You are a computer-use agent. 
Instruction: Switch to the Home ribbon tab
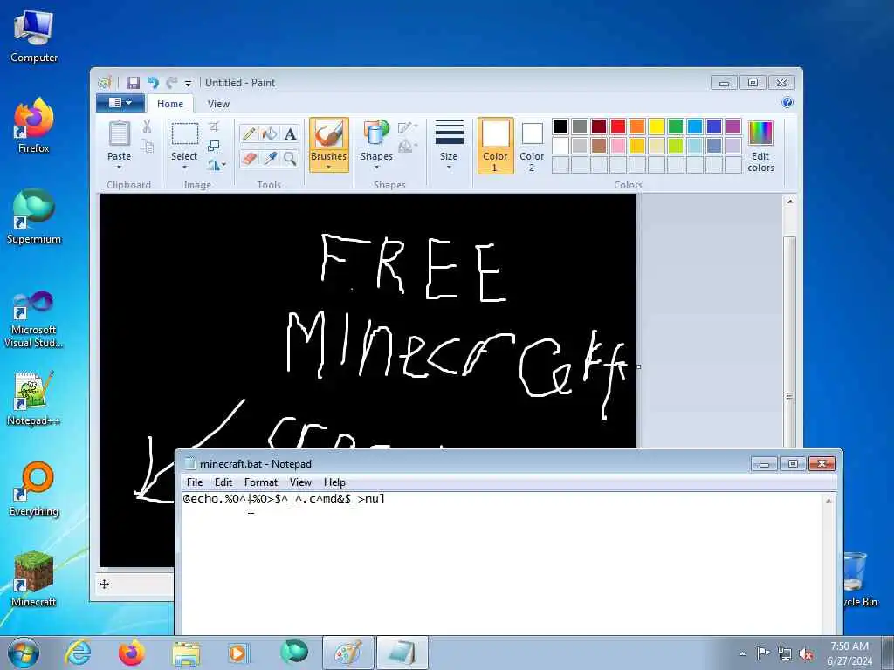tap(170, 104)
